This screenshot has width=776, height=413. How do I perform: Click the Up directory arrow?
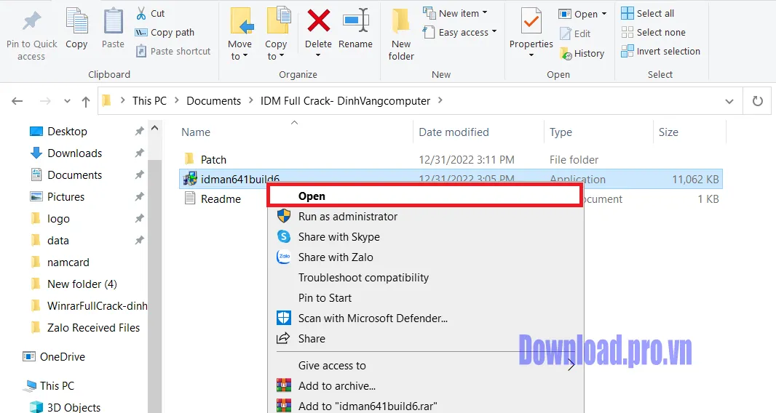[x=86, y=101]
